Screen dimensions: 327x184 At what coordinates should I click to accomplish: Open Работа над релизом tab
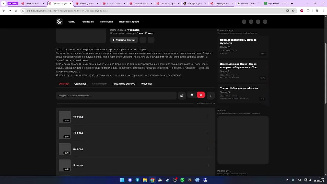pyautogui.click(x=124, y=84)
